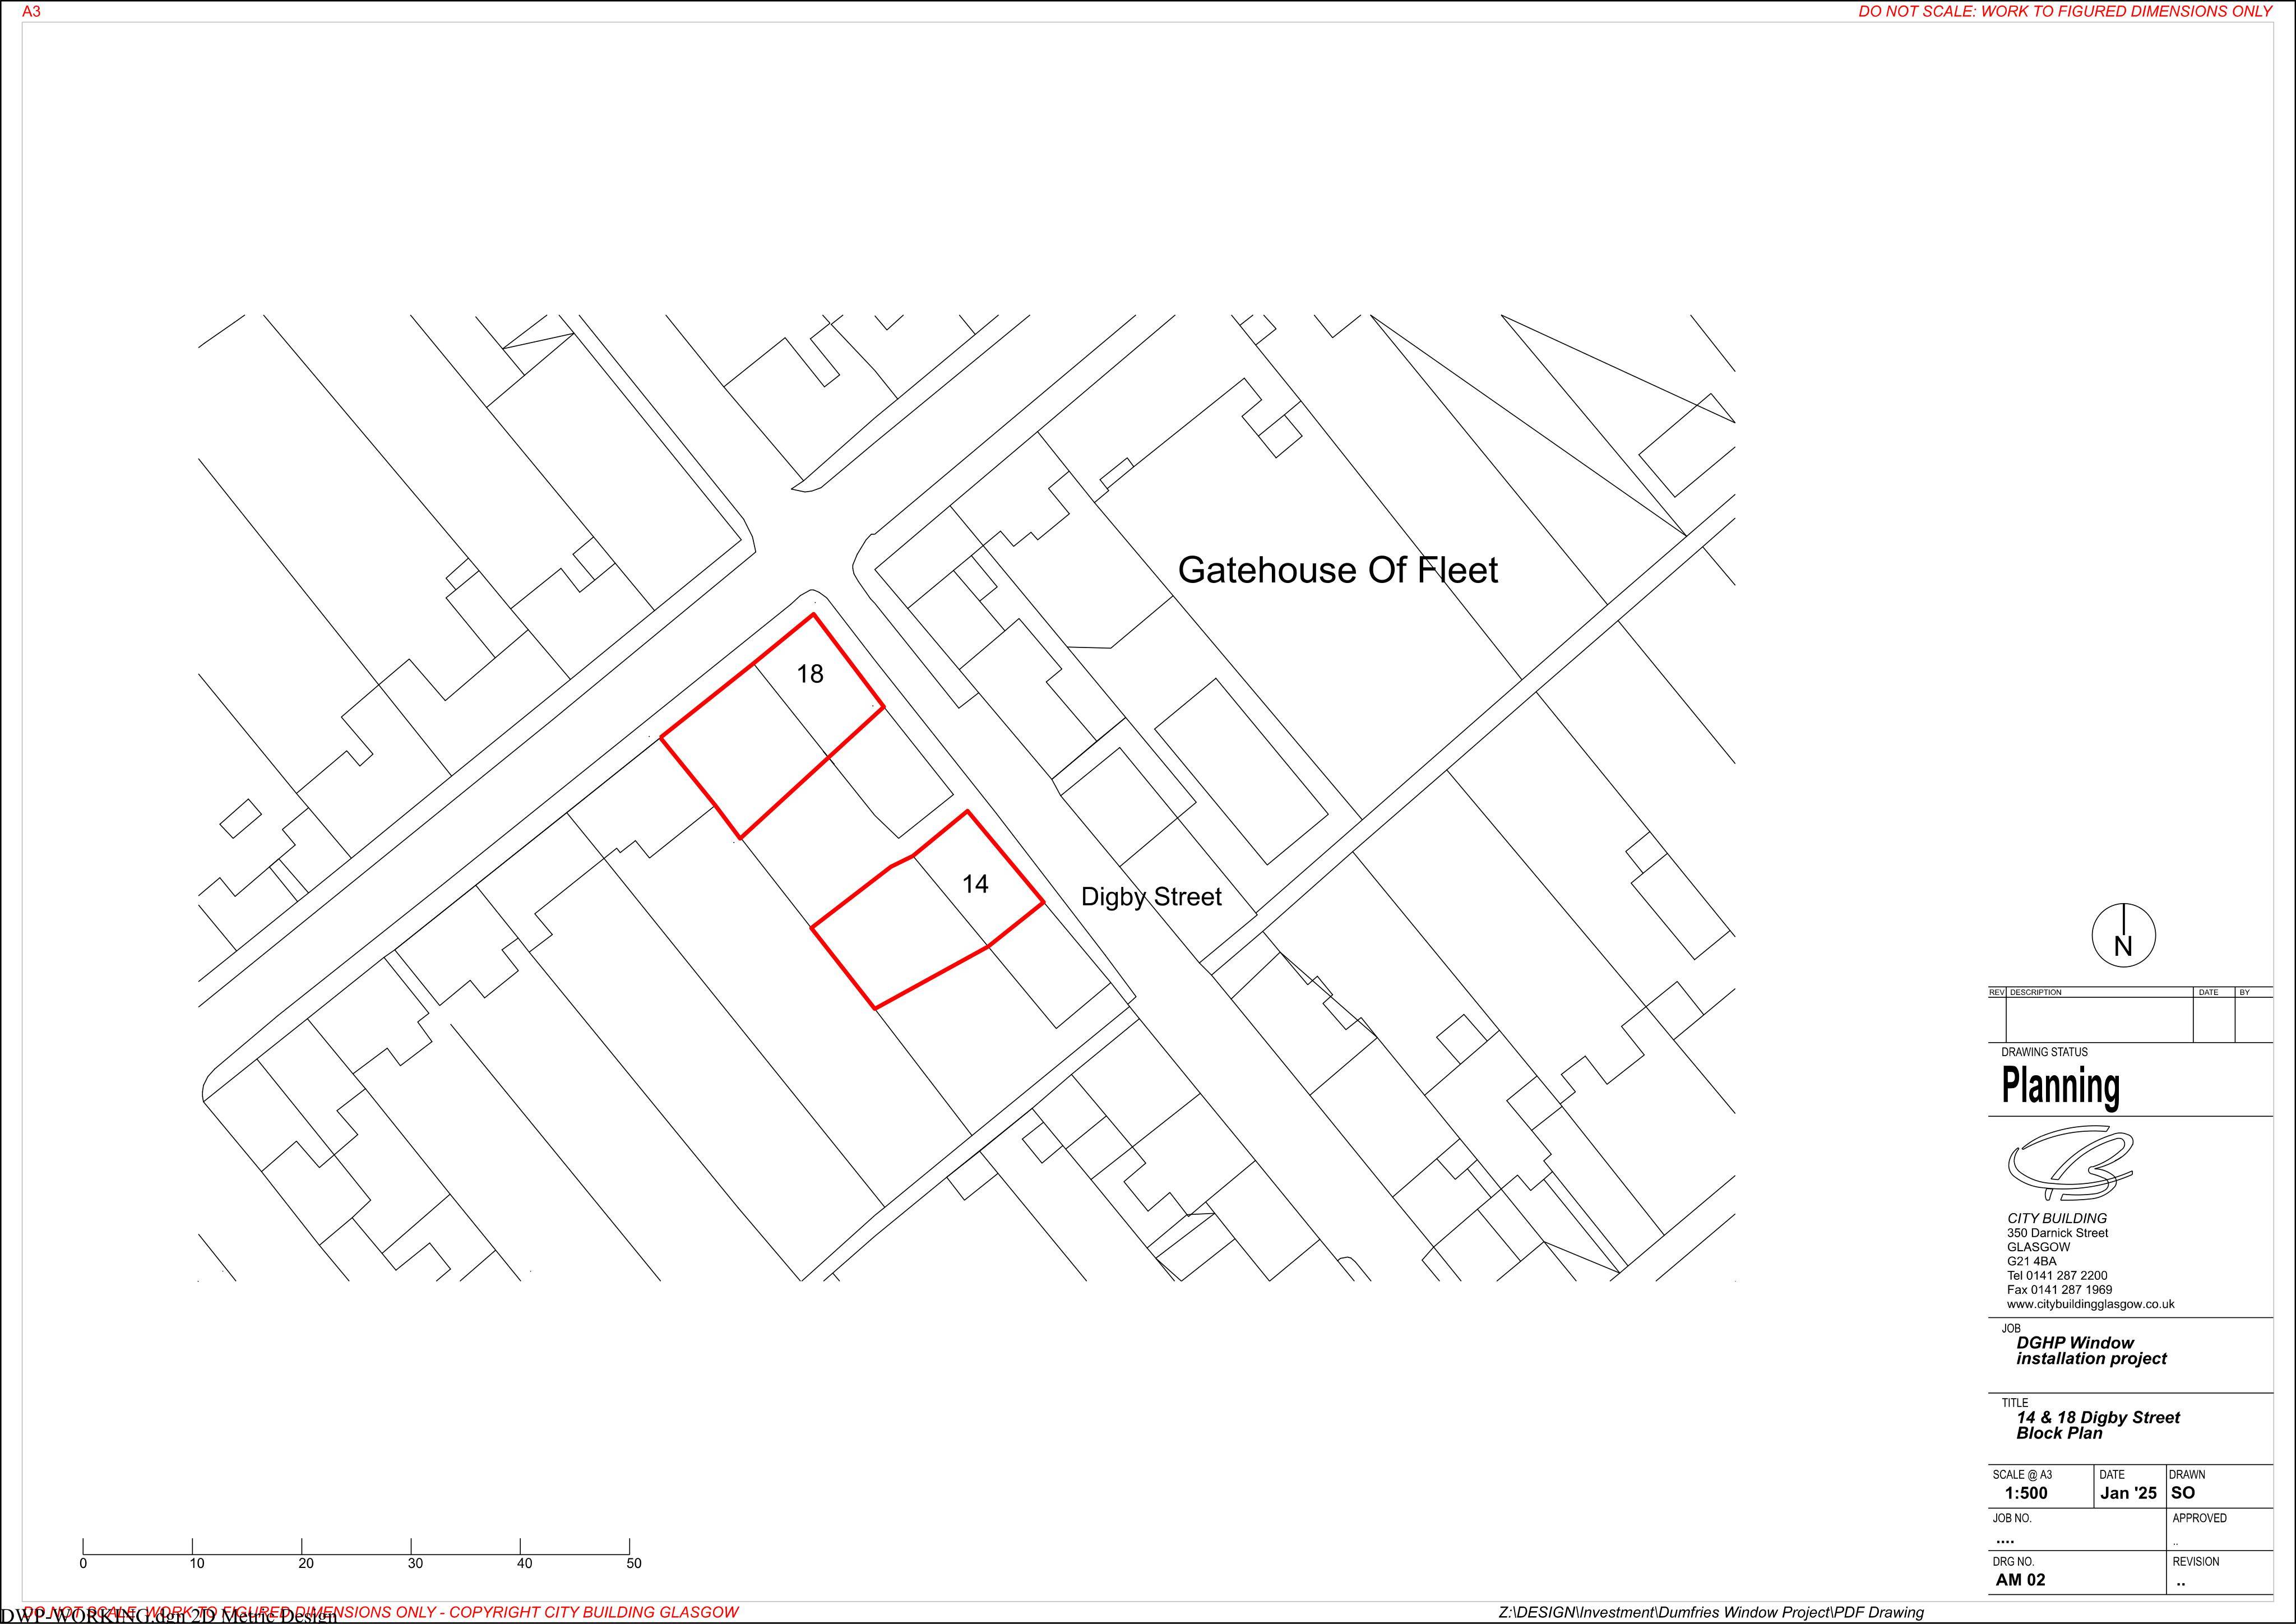Open the www.citybuildingglasgow.co.uk web address

(x=2090, y=1304)
